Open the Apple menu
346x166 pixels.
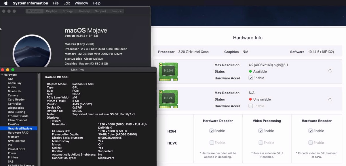pyautogui.click(x=6, y=3)
